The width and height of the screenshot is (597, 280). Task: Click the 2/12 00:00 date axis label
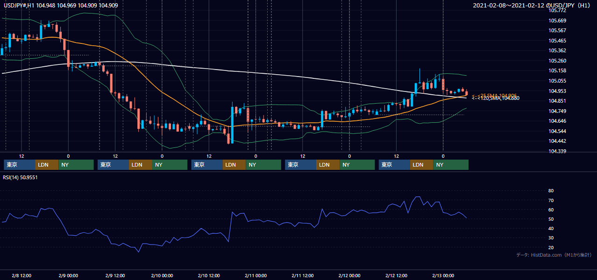click(349, 275)
